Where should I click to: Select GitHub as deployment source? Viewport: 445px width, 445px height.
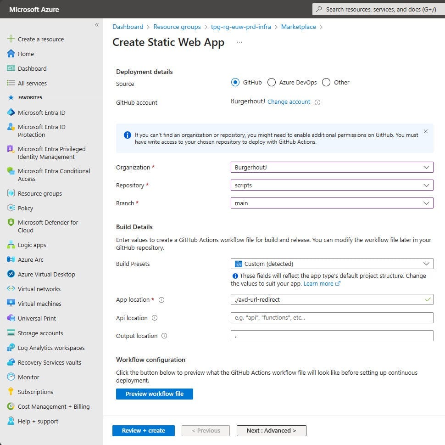(235, 82)
